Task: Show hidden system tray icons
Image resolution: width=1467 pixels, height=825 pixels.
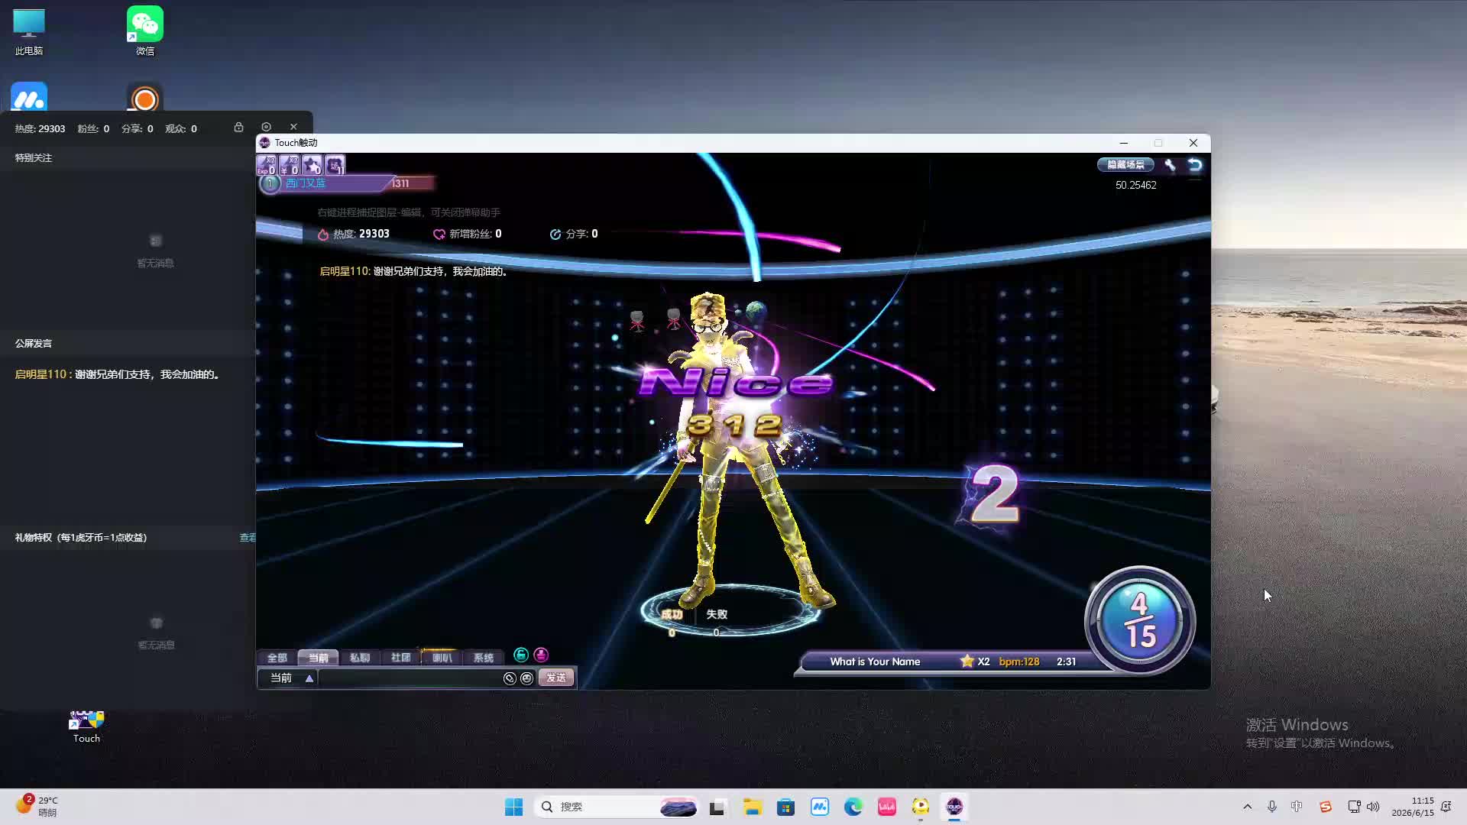Action: (x=1248, y=807)
